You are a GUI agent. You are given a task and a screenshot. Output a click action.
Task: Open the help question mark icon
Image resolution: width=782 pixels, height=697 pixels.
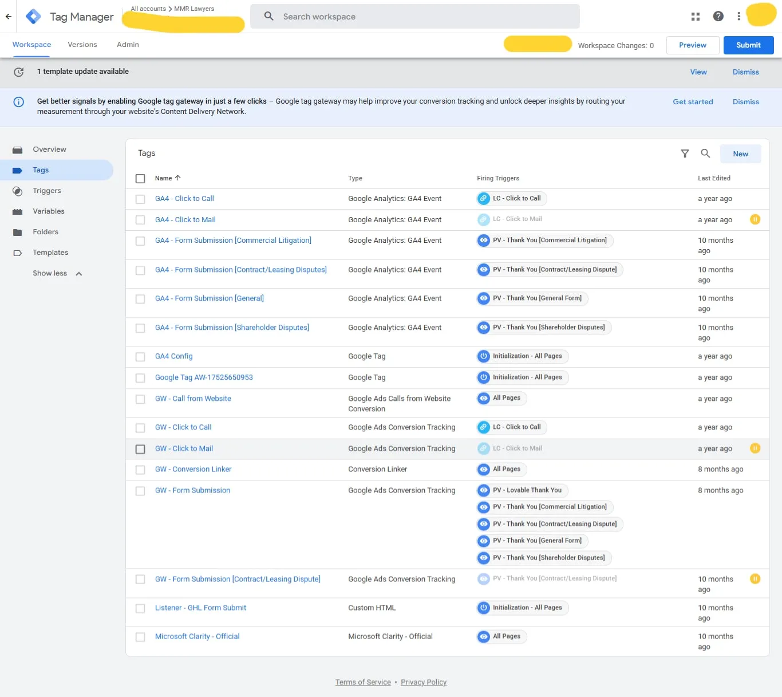718,17
